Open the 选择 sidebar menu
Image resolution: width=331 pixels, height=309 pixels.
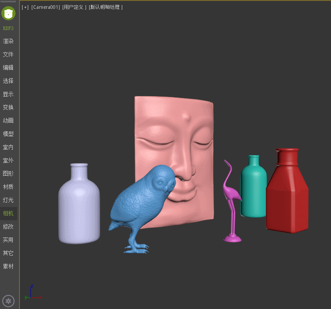8,81
